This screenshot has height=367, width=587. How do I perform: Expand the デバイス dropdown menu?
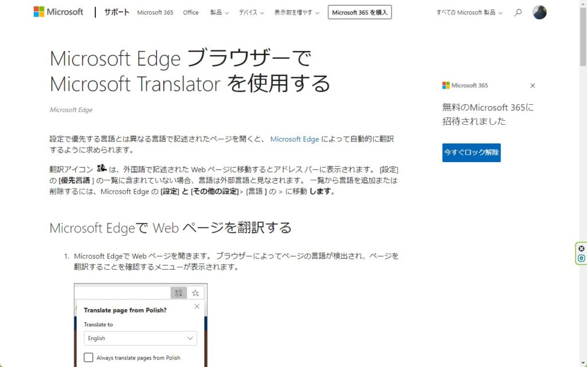[251, 12]
